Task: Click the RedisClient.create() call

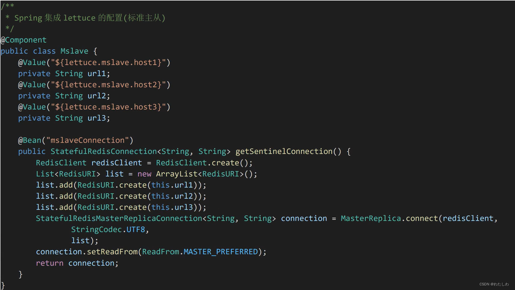Action: tap(204, 163)
